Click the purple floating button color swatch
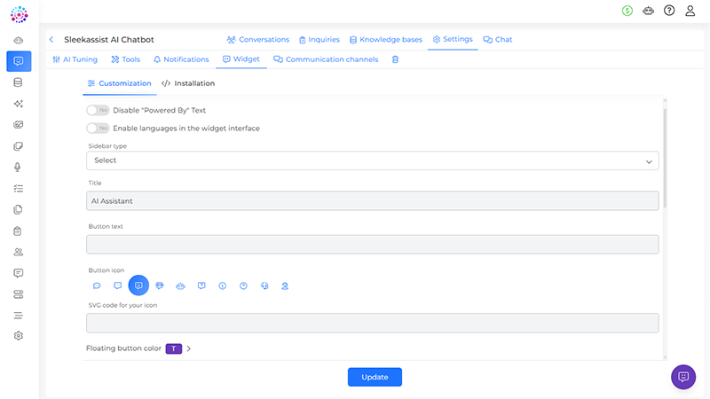 coord(173,348)
